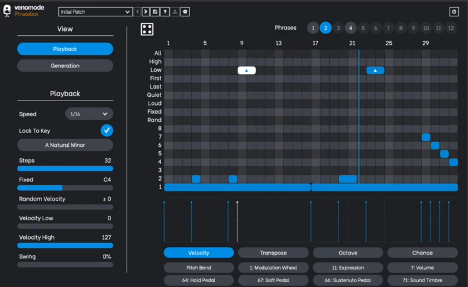The height and width of the screenshot is (287, 468).
Task: Select phrase slot 9
Action: pos(413,28)
